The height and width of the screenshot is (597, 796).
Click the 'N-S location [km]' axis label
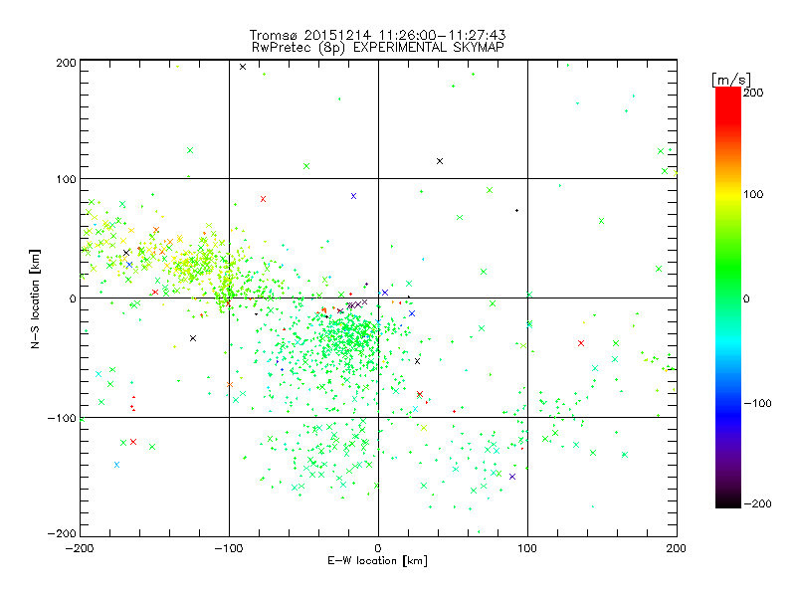click(x=35, y=299)
